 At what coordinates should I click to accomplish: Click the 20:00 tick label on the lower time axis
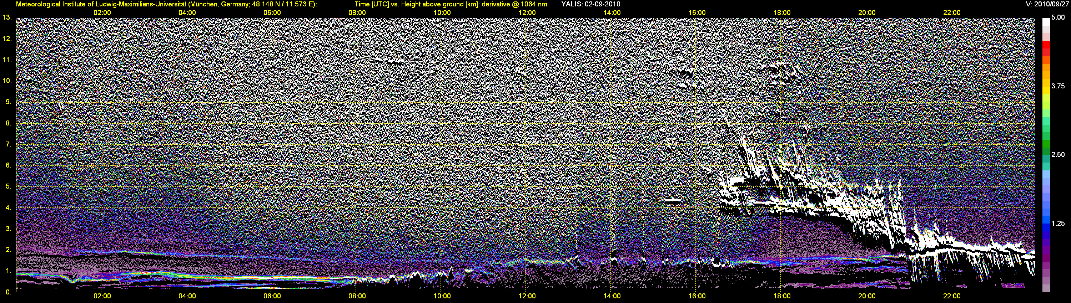[867, 296]
